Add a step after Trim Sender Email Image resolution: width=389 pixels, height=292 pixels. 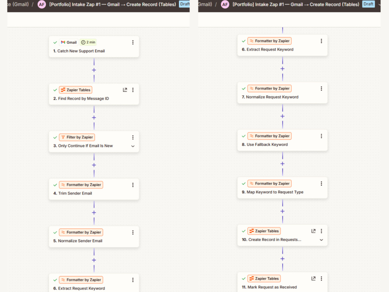(94, 213)
